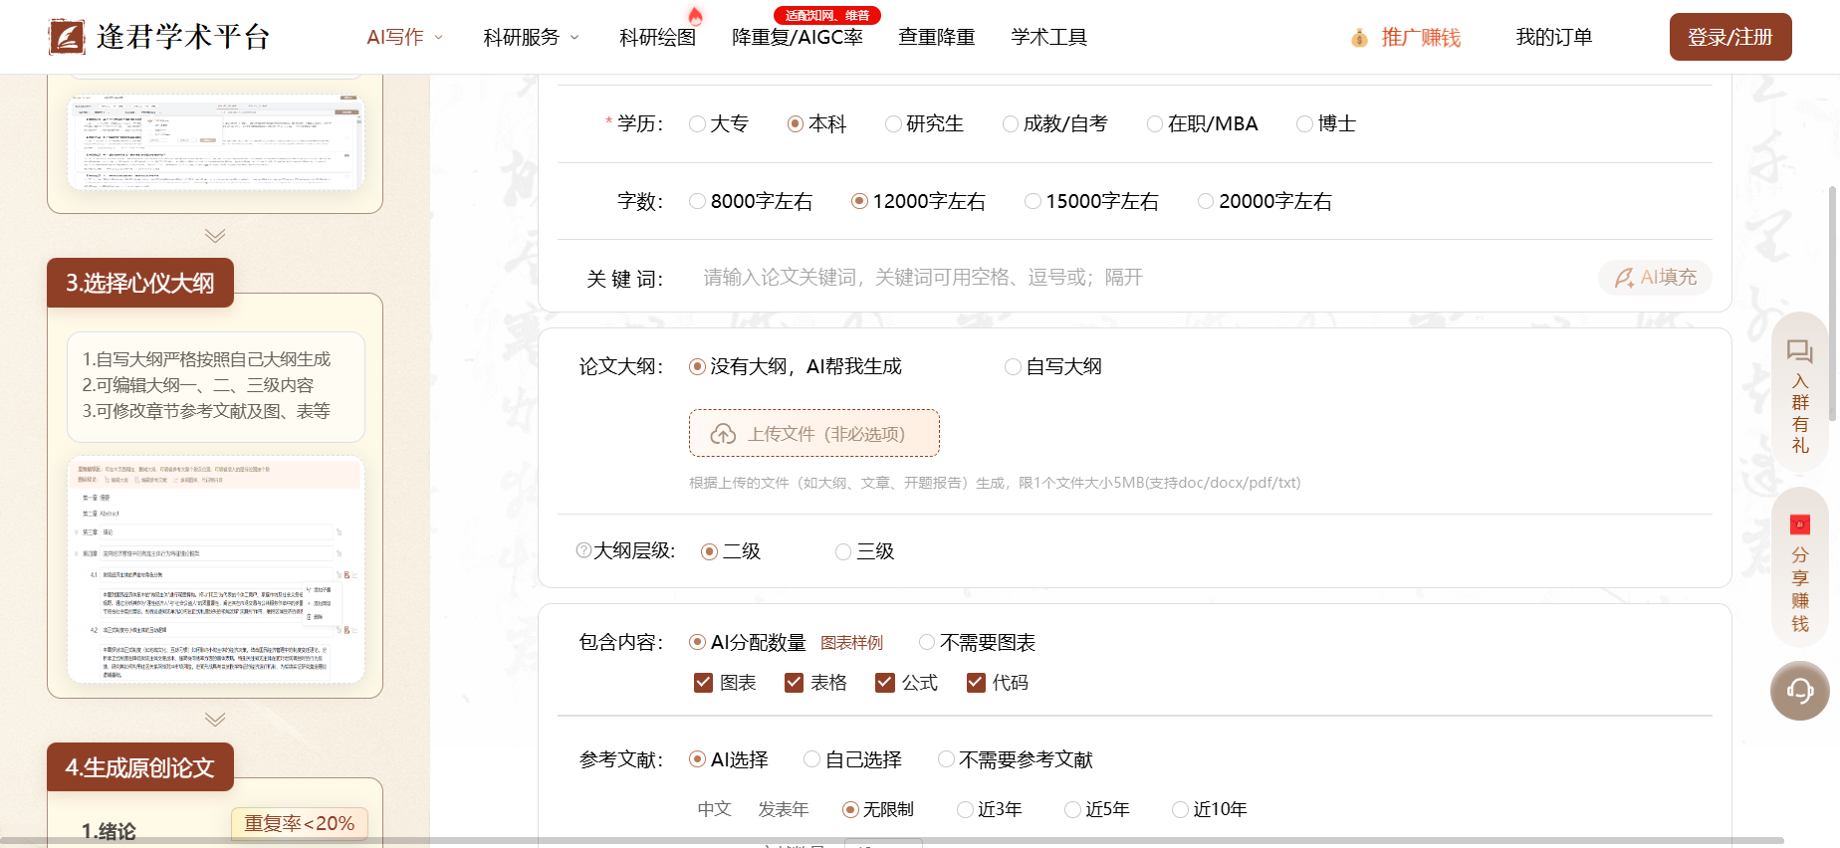The image size is (1840, 848).
Task: Open 降重复/AIGC率 menu item
Action: (797, 38)
